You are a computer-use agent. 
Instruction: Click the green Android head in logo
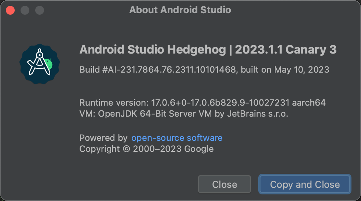pyautogui.click(x=48, y=64)
